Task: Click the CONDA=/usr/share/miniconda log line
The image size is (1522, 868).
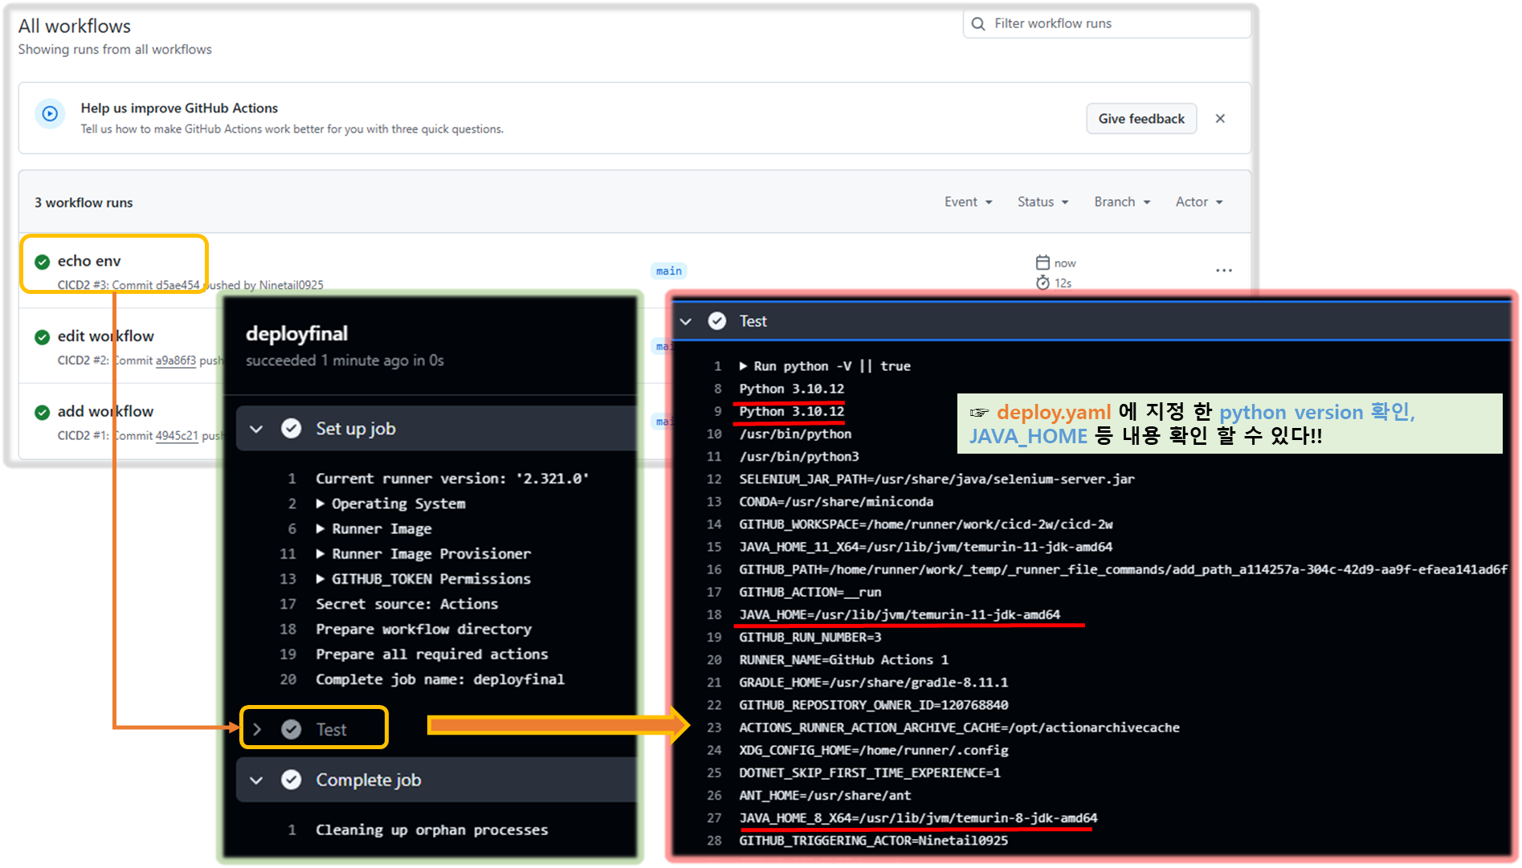Action: click(836, 501)
